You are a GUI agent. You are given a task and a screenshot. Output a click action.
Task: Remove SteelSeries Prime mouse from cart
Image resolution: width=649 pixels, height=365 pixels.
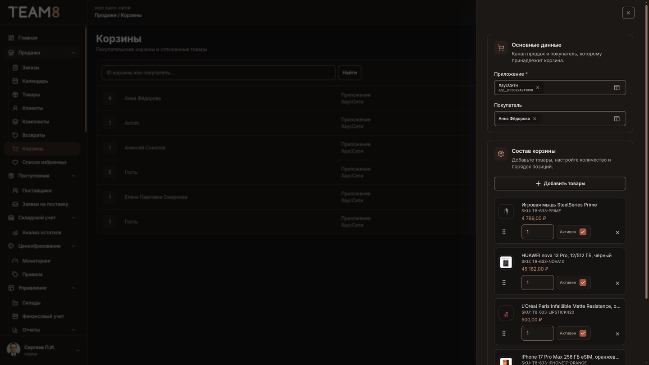tap(617, 233)
